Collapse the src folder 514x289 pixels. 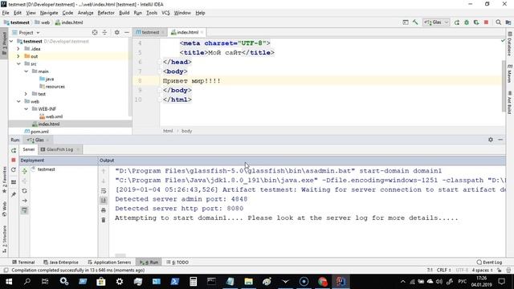pos(18,64)
